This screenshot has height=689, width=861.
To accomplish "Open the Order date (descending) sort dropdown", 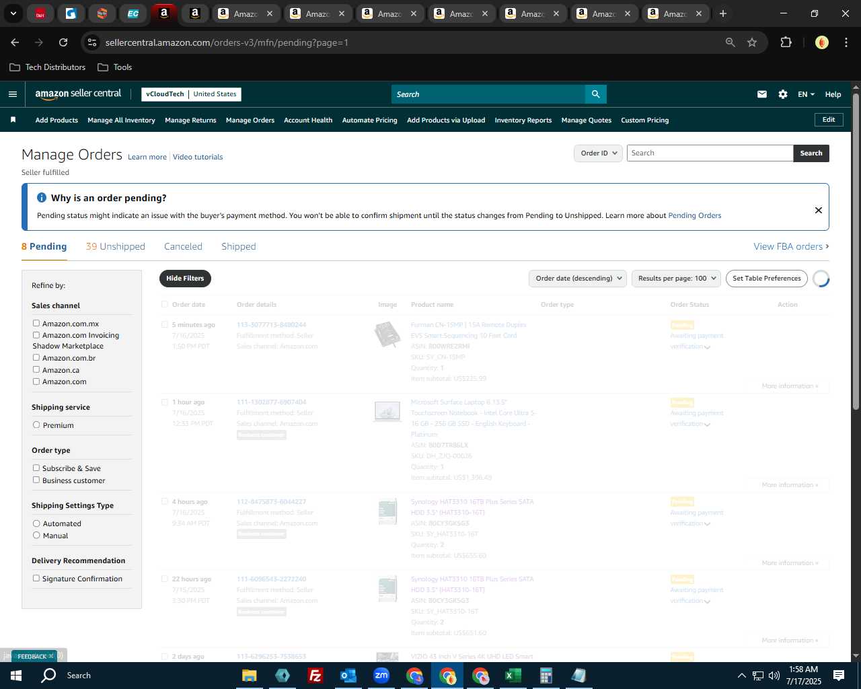I will tap(578, 279).
